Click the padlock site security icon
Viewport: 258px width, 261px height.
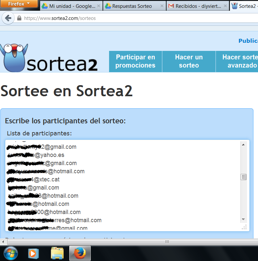tap(19, 18)
